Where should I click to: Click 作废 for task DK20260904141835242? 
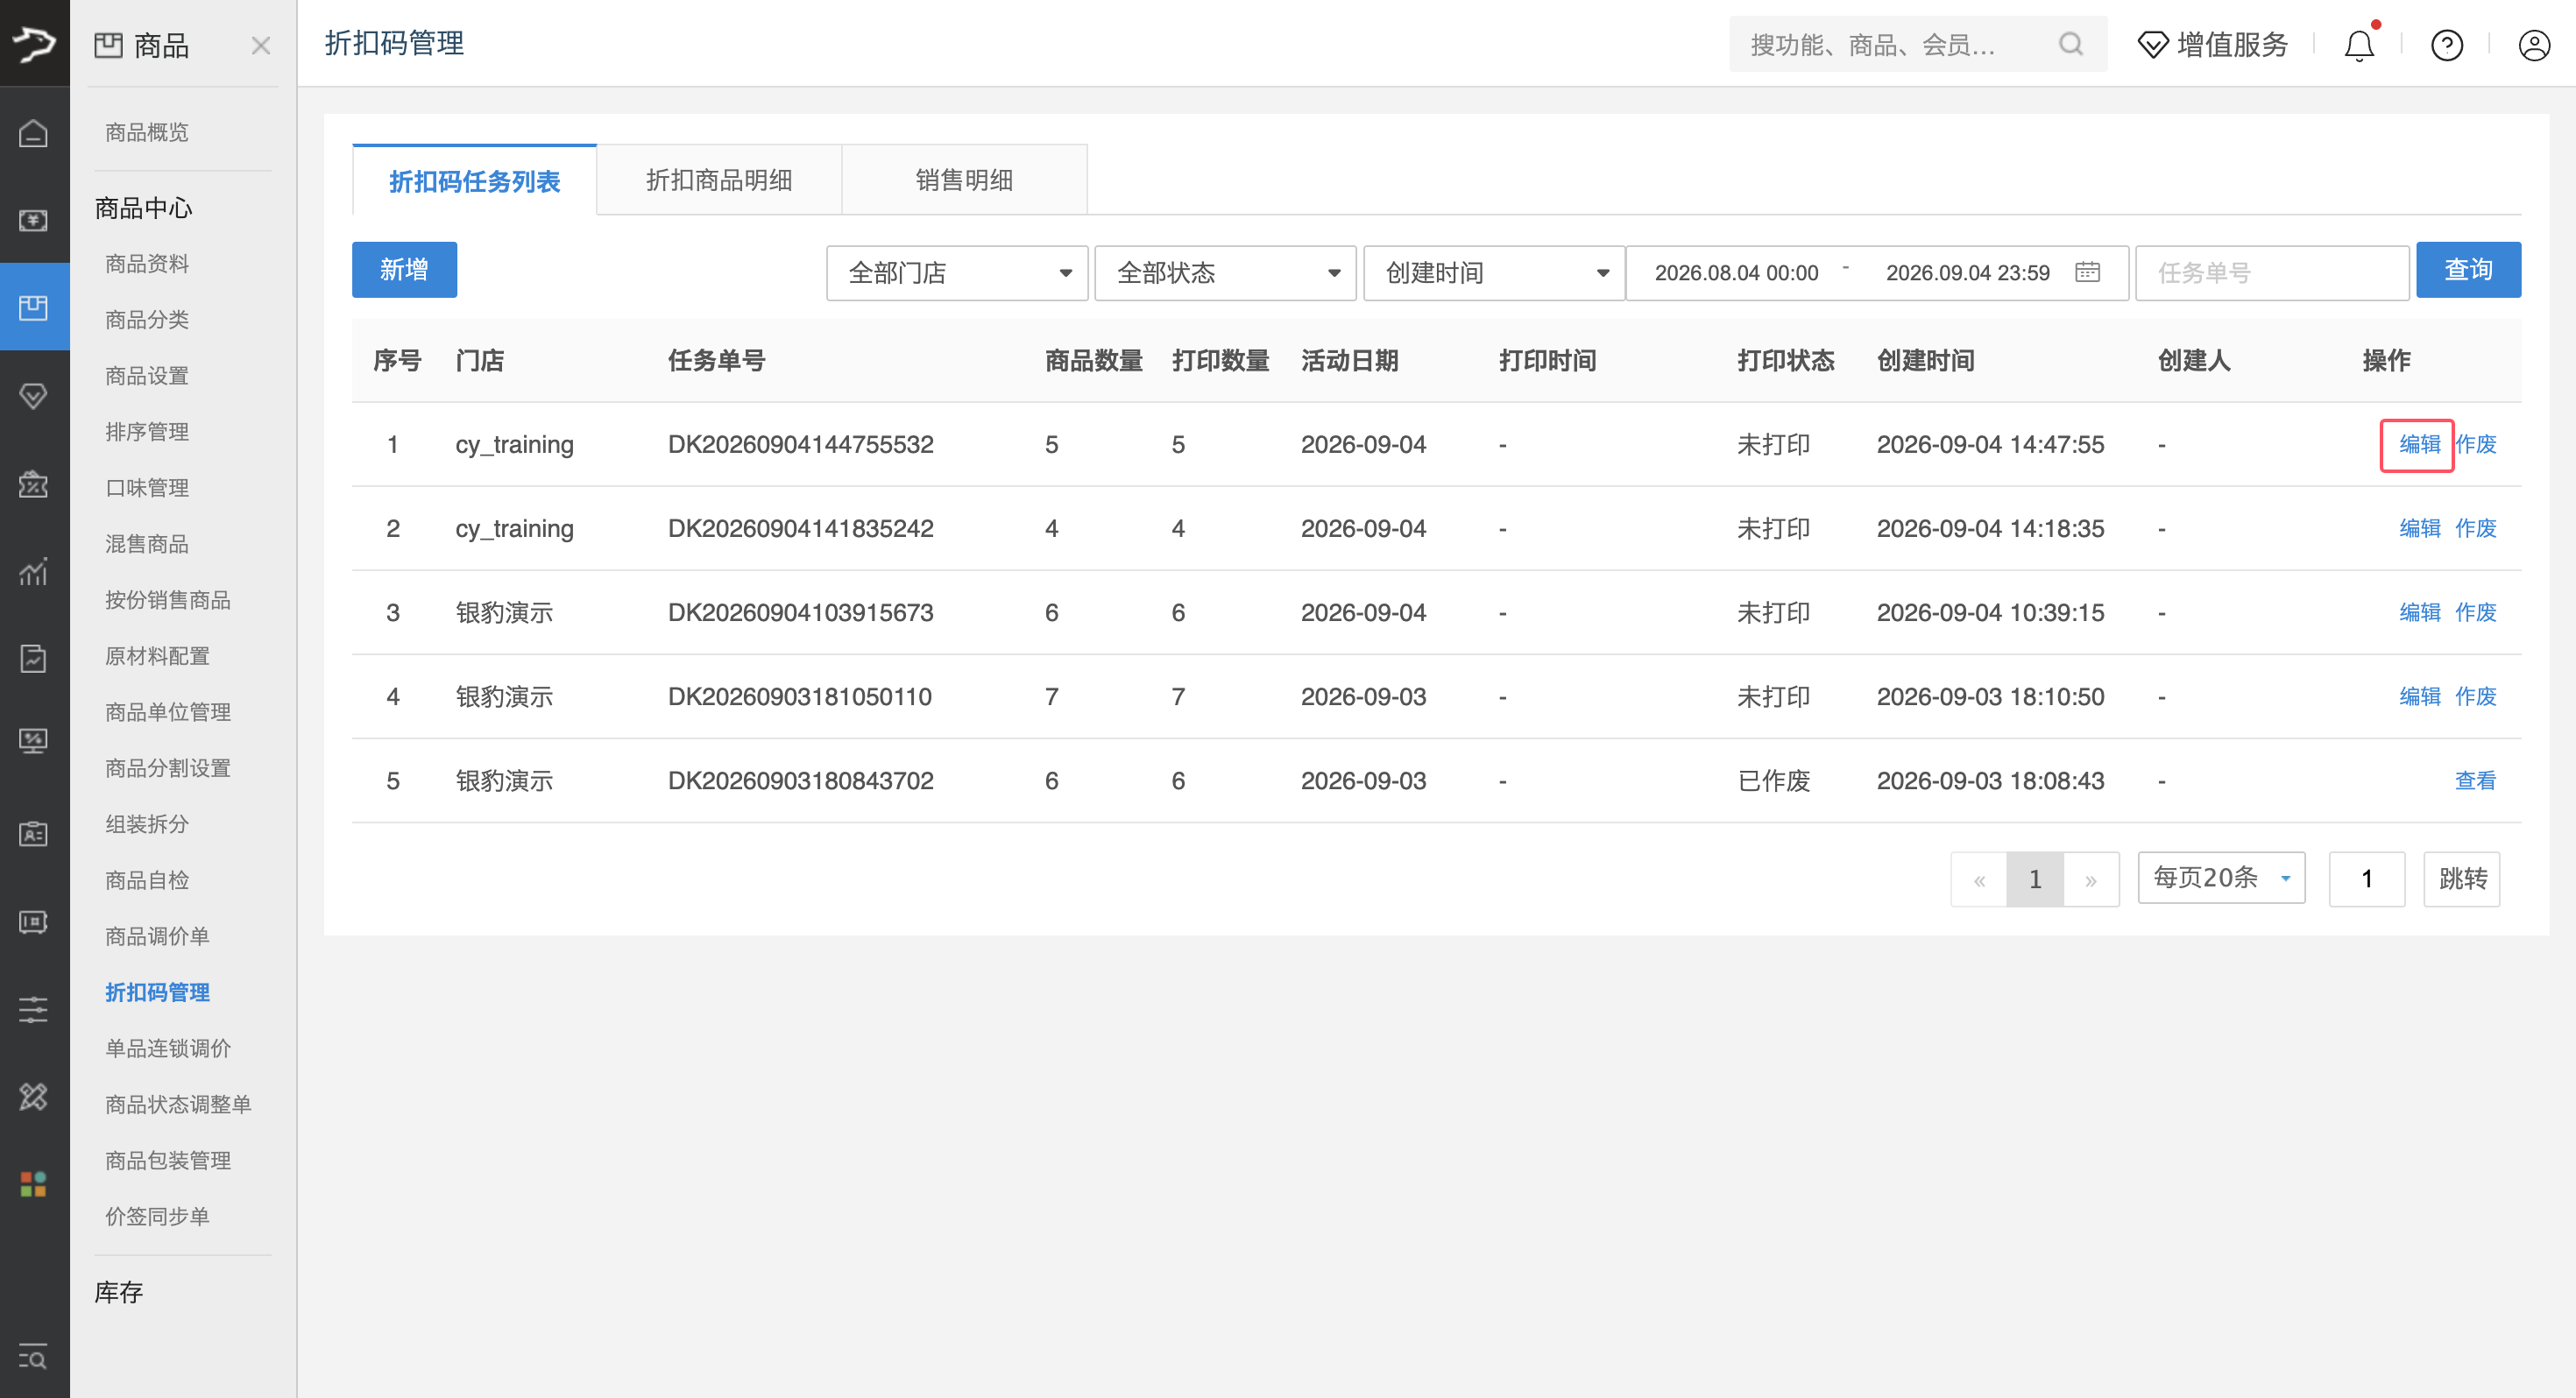(x=2475, y=528)
